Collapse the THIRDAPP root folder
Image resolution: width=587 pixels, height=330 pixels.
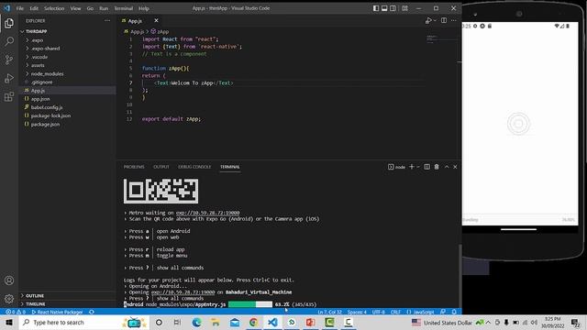pos(67,31)
